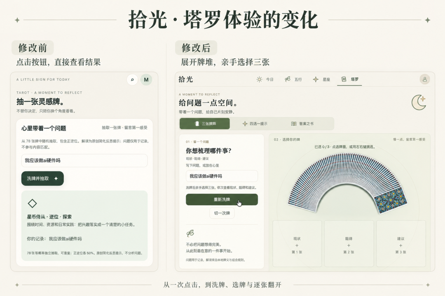
Task: Select the 塔罗 nav tab
Action: [350, 79]
